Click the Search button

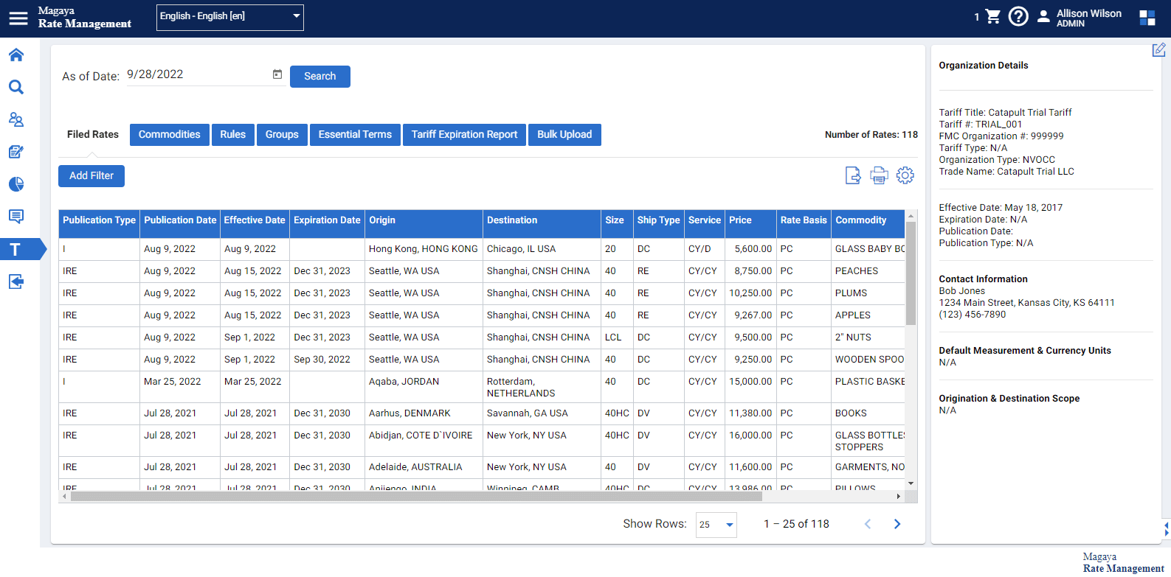320,77
